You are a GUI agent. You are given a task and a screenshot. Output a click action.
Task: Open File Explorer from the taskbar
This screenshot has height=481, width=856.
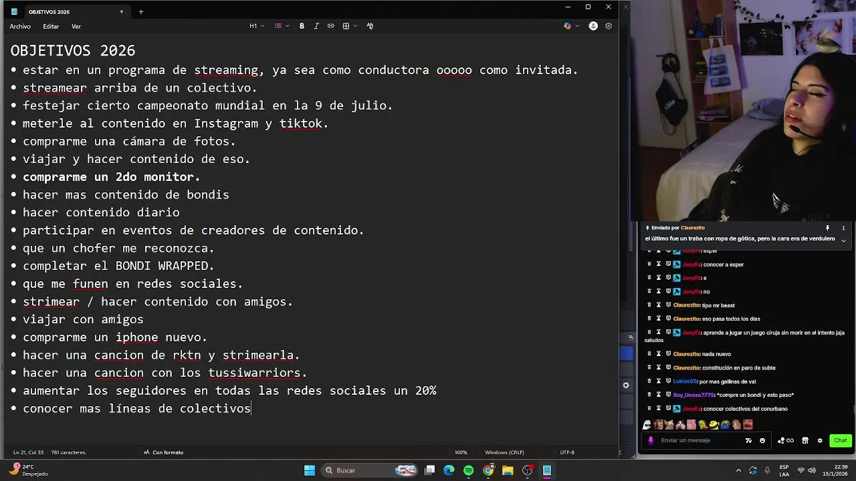[x=508, y=470]
